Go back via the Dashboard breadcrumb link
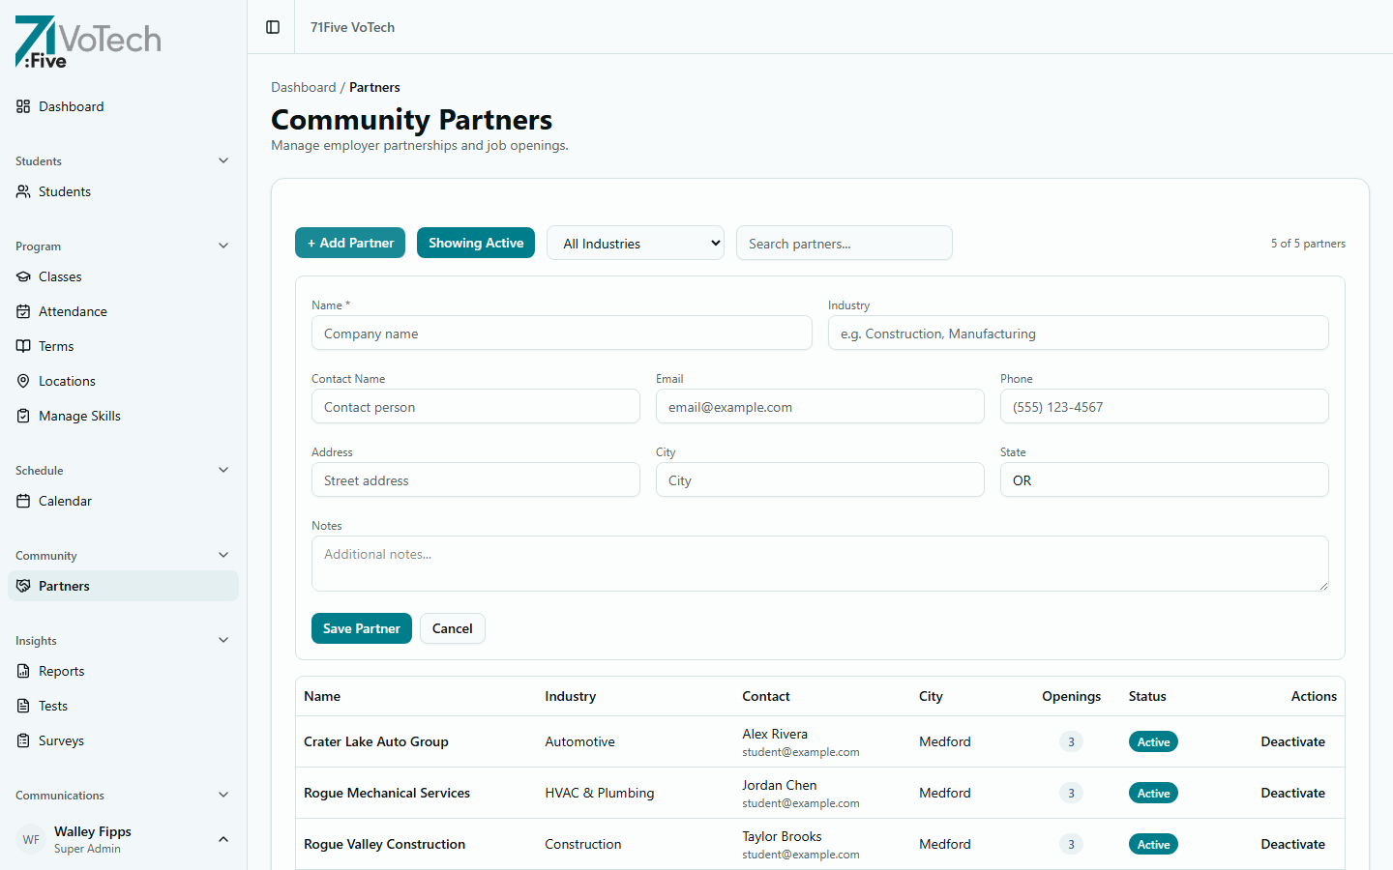This screenshot has width=1393, height=870. pyautogui.click(x=304, y=87)
